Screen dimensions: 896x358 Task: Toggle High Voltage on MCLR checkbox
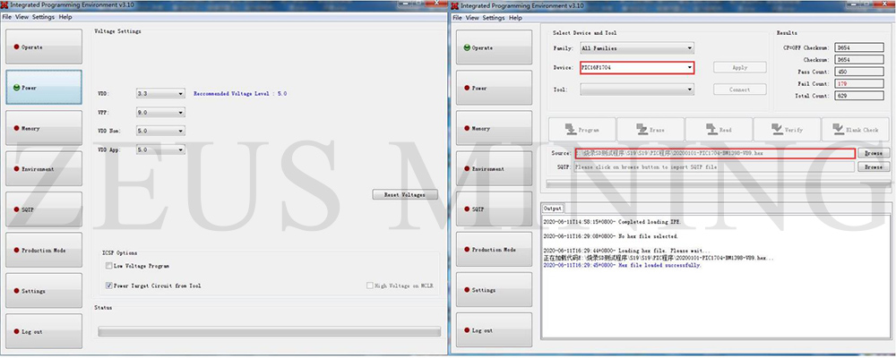(371, 286)
